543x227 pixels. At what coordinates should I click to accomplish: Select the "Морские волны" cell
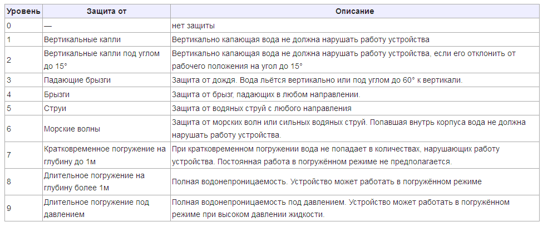click(x=106, y=129)
